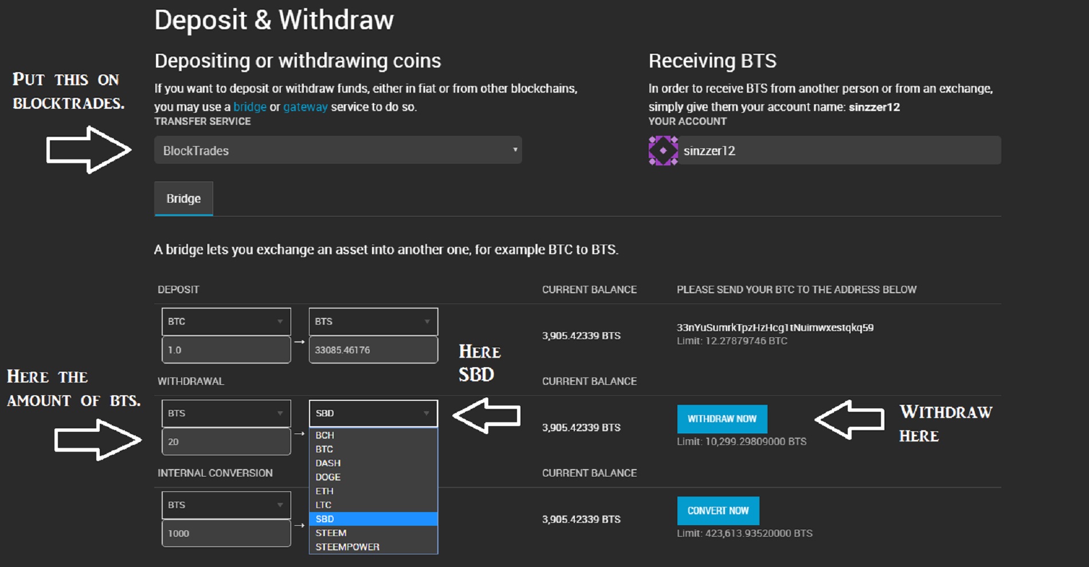Select BCH from the withdrawal list
Viewport: 1089px width, 567px height.
[x=373, y=435]
